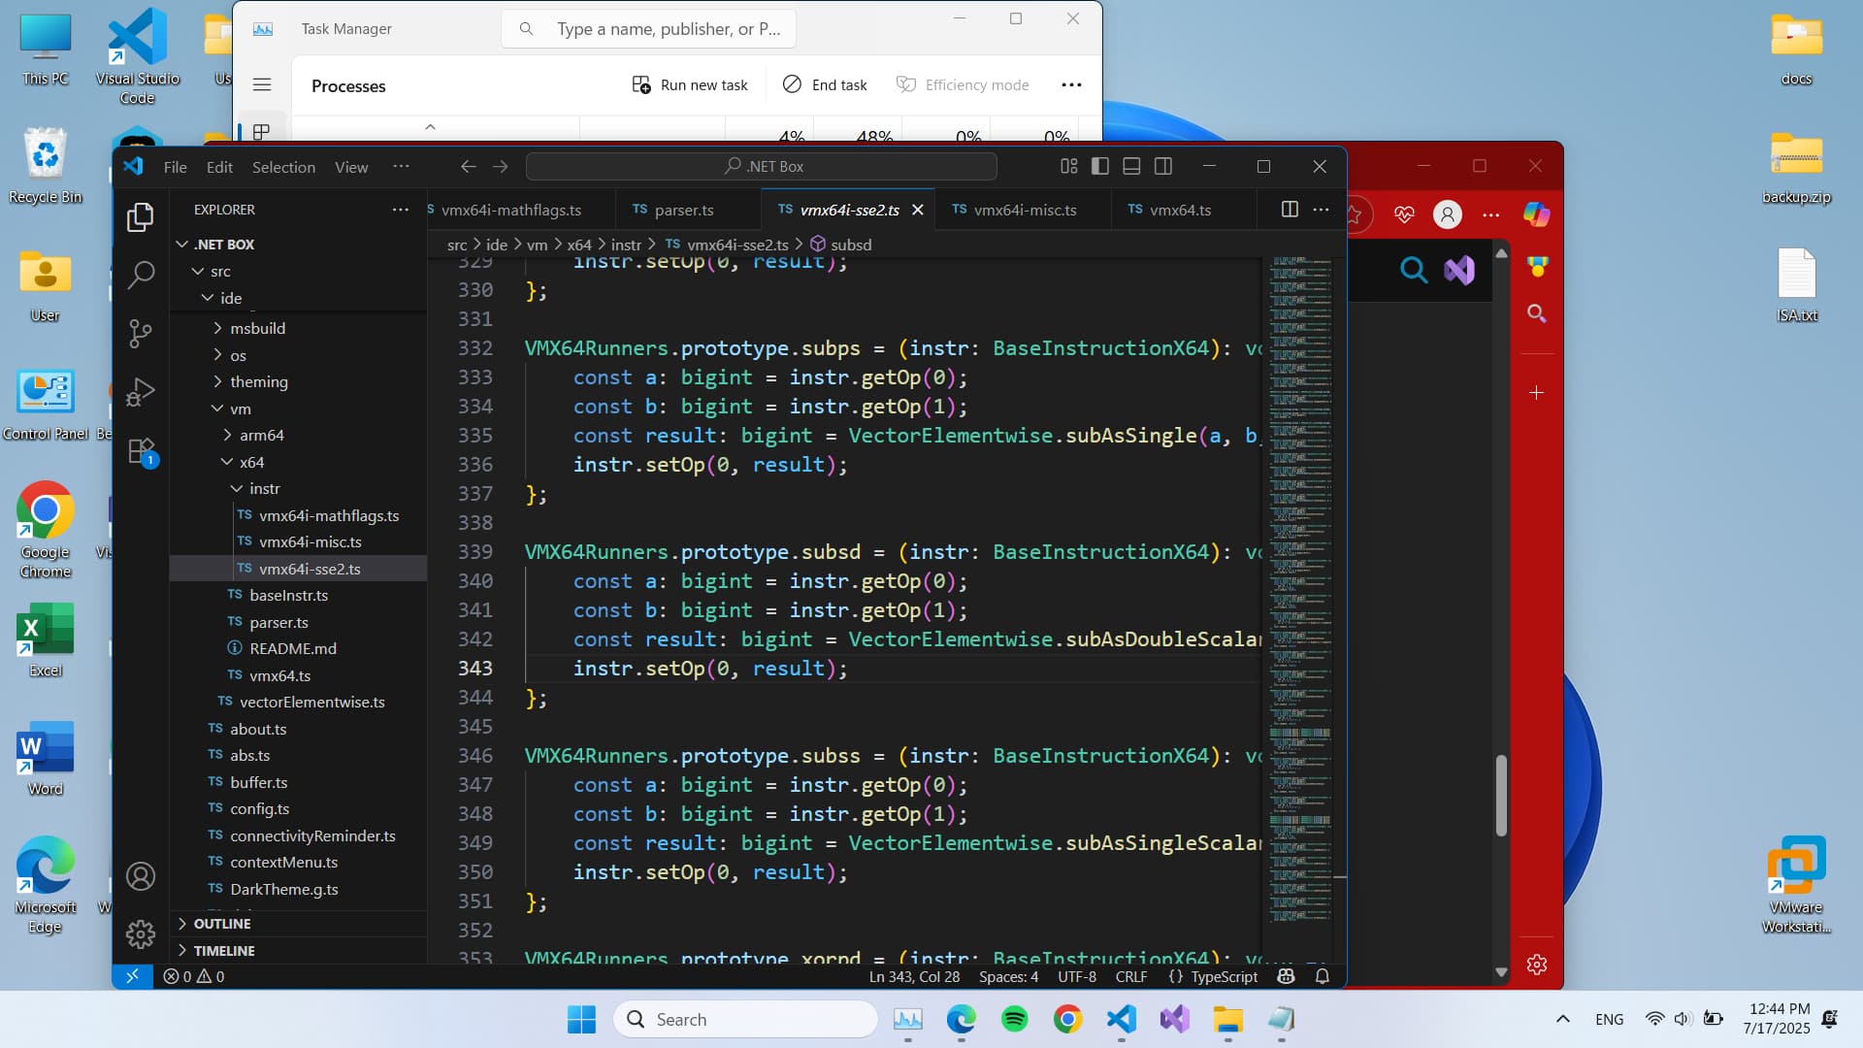Screen dimensions: 1863x1048
Task: Open editor More Actions ellipsis
Action: click(x=1321, y=210)
